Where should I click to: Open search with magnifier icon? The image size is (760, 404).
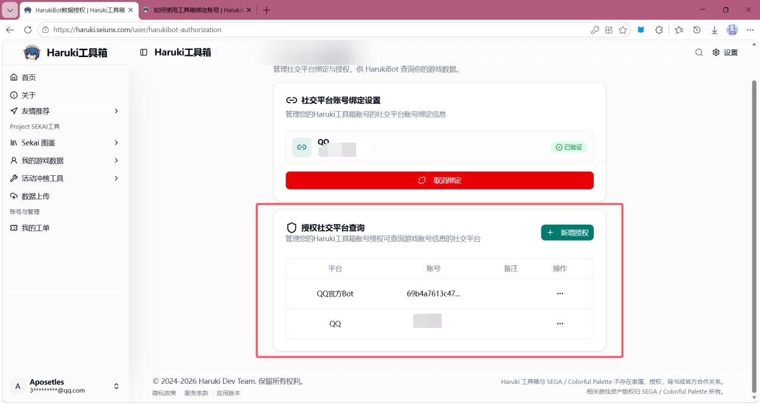tap(699, 52)
